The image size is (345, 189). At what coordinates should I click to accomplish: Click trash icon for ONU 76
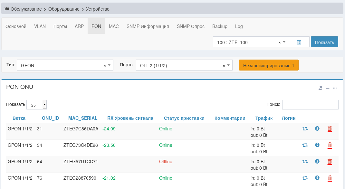click(x=330, y=178)
